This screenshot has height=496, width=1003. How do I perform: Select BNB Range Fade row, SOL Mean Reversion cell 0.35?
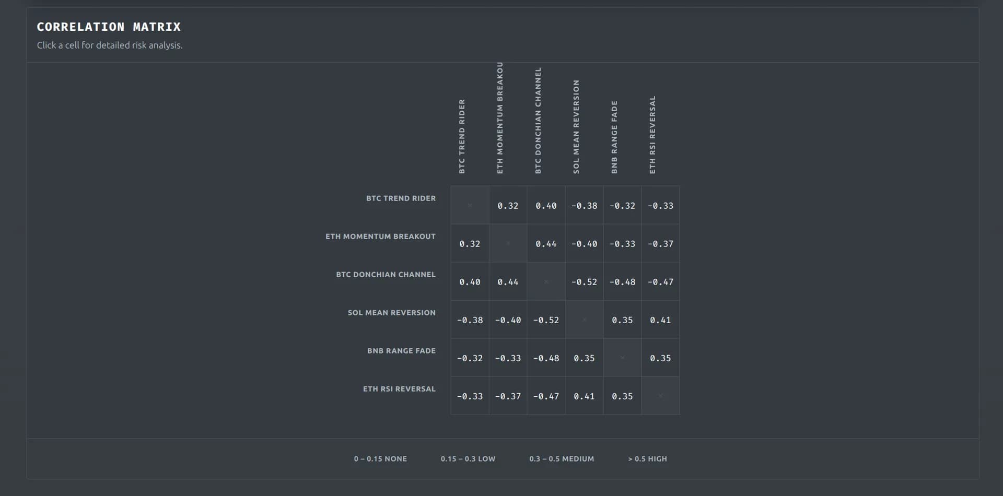click(x=584, y=358)
